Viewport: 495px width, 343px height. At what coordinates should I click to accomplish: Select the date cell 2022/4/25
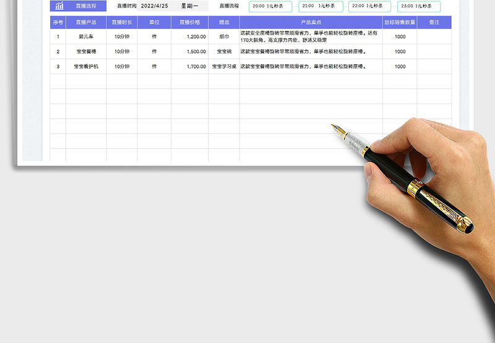click(155, 6)
